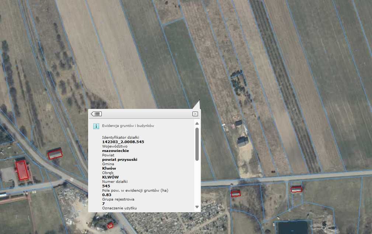Click parcel identifier 142303_2.0008.545
Viewport: 372px width, 234px height.
123,142
